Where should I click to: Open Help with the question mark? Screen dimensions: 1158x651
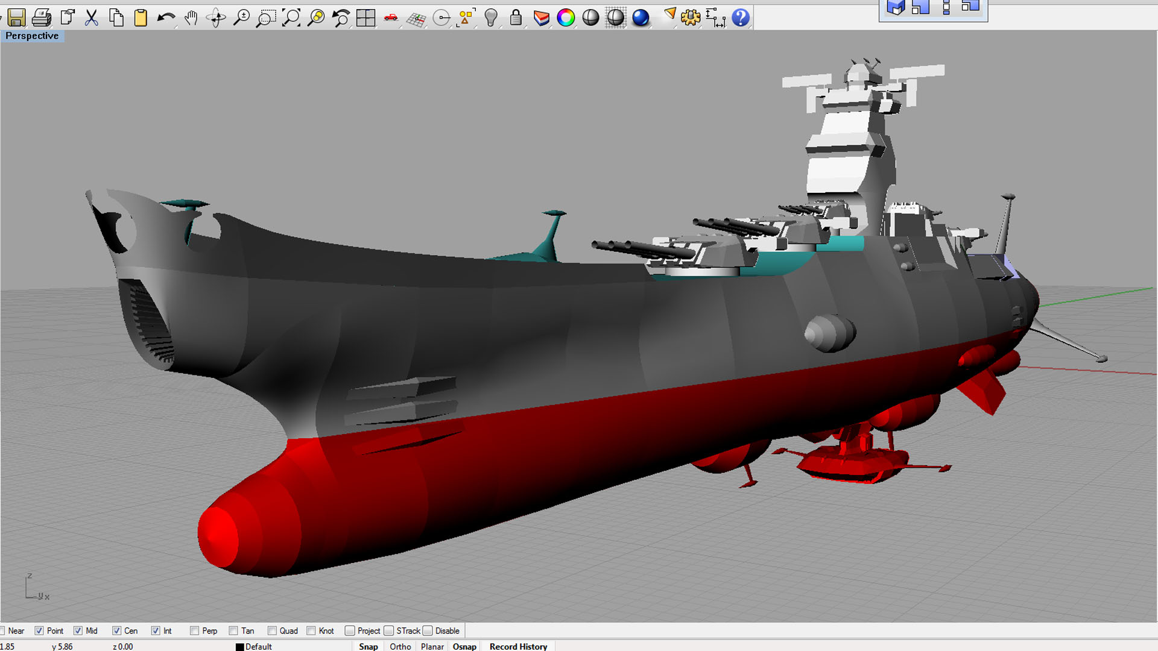tap(741, 17)
